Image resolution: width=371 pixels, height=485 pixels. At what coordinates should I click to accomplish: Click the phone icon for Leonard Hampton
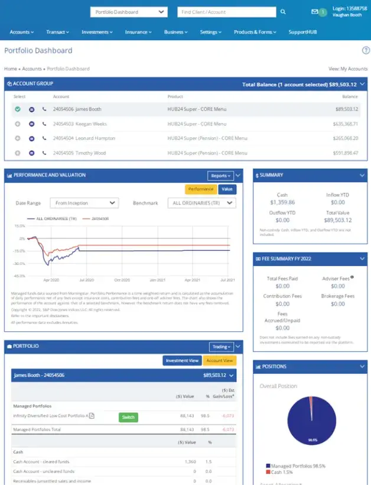[44, 138]
